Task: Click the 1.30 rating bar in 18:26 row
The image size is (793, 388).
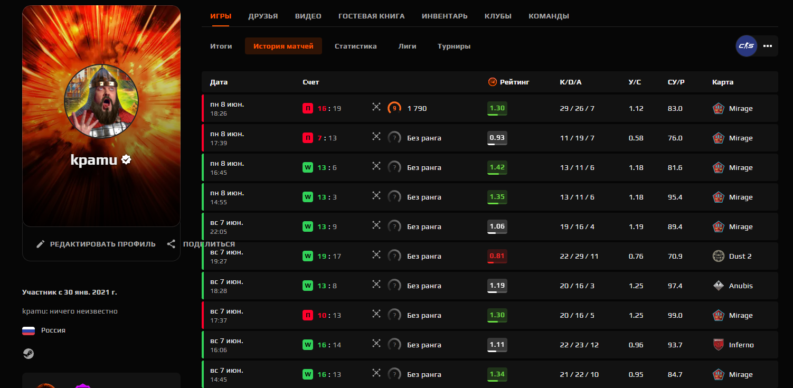Action: click(497, 108)
